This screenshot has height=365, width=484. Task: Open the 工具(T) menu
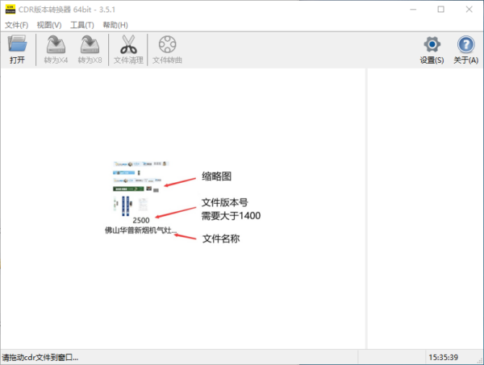82,25
